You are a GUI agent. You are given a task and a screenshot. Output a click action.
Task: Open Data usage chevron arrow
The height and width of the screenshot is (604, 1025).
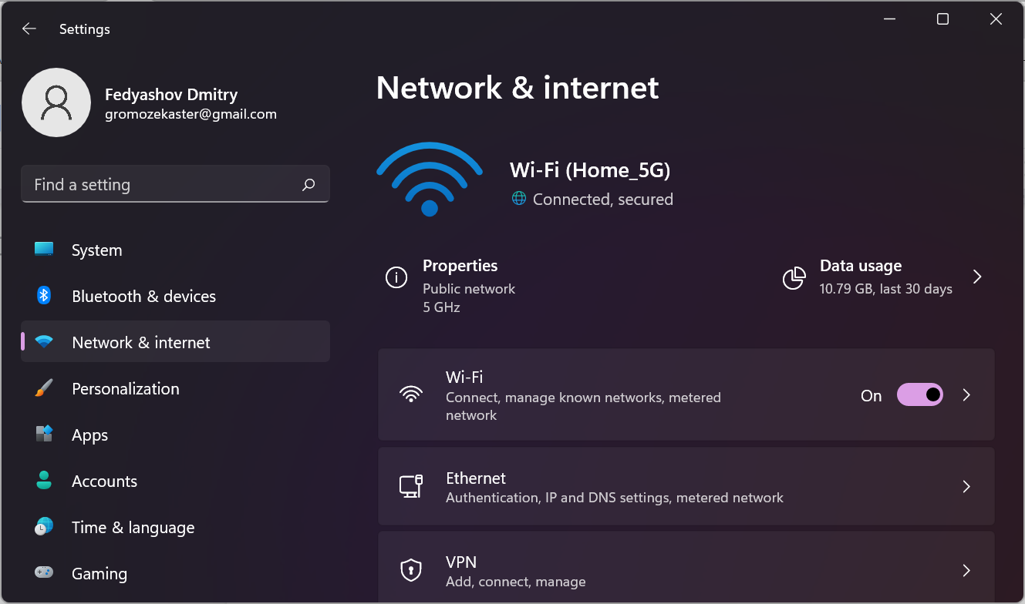[x=977, y=277]
